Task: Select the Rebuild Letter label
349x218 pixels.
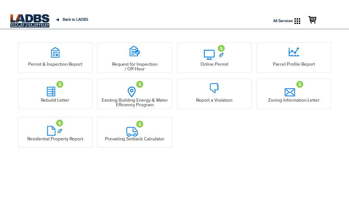Action: click(55, 100)
